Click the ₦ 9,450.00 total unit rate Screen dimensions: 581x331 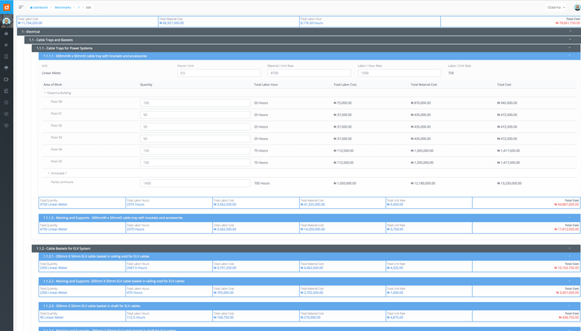[395, 205]
